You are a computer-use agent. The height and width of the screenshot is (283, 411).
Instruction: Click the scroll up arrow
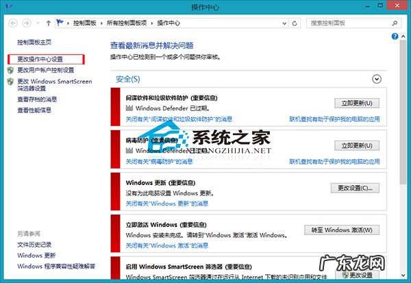[x=403, y=36]
